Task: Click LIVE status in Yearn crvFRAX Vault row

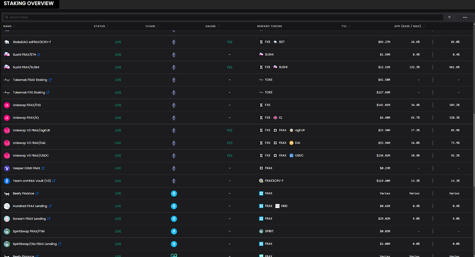Action: click(118, 181)
